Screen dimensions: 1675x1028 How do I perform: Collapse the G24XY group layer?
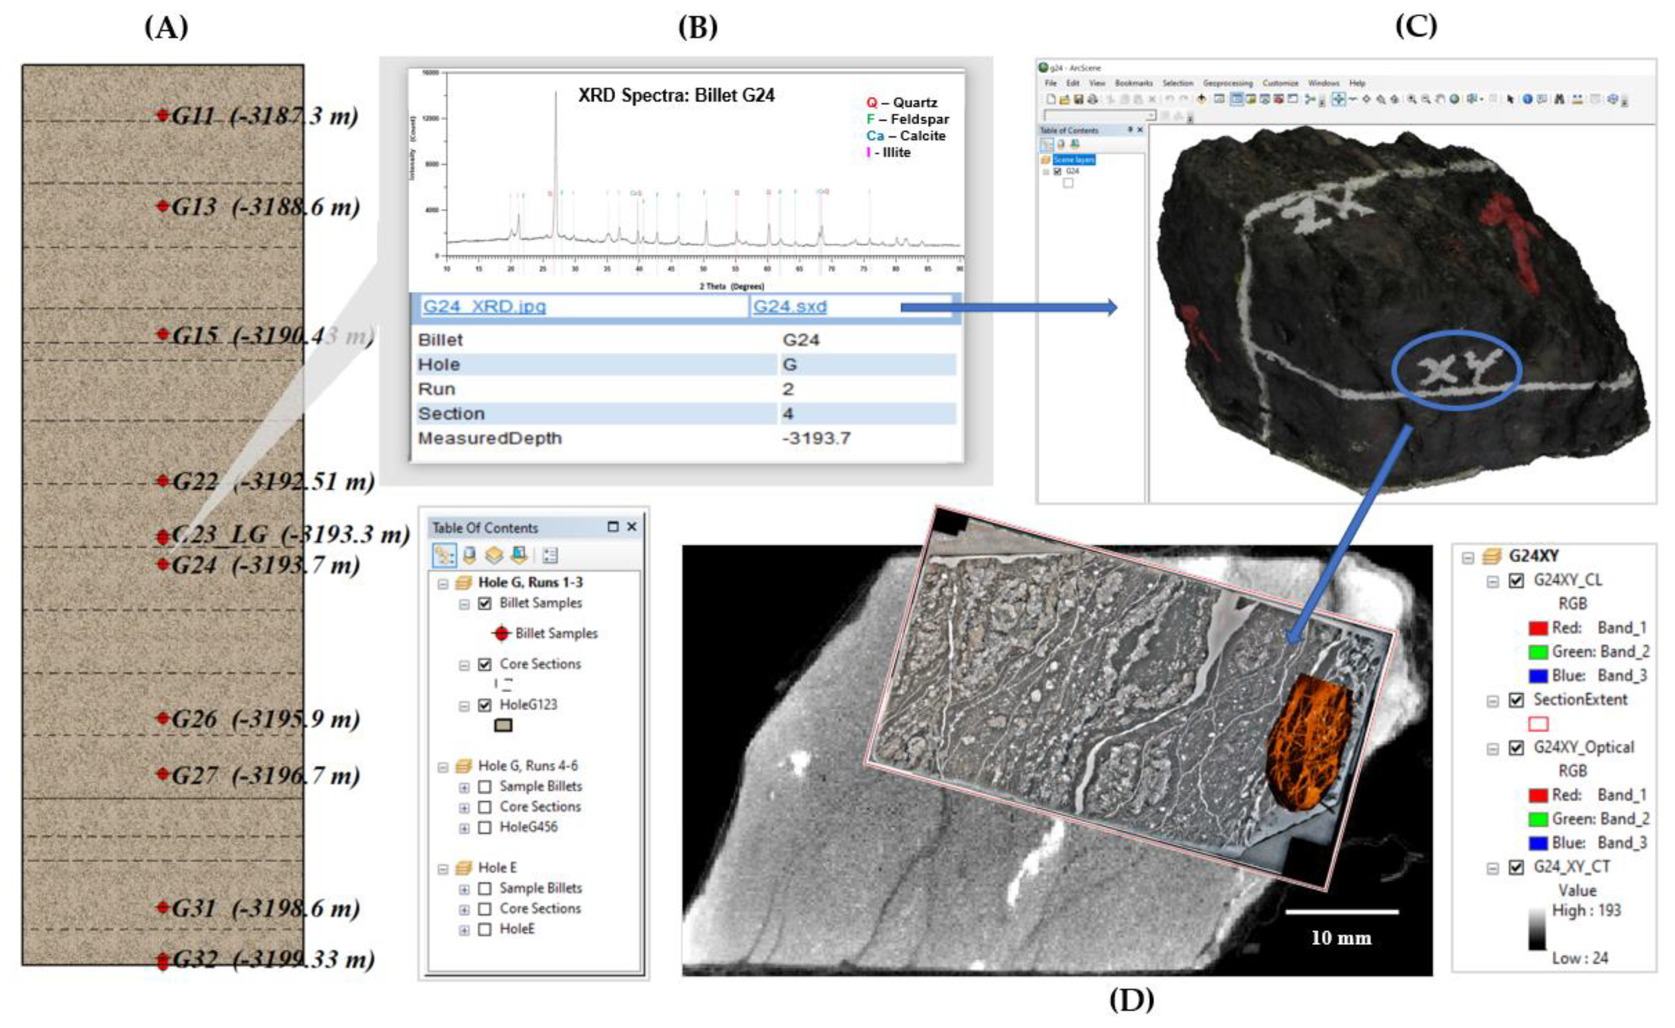[1468, 557]
